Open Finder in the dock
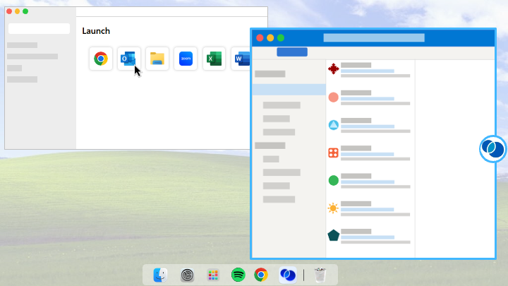 (x=160, y=275)
